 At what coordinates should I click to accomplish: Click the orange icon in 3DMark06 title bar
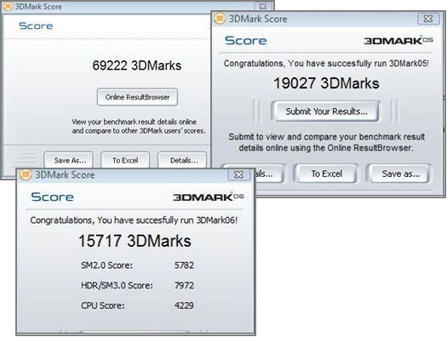click(x=26, y=174)
